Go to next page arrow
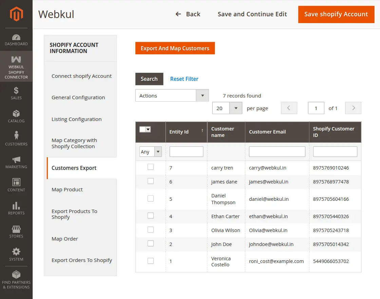 [x=353, y=108]
